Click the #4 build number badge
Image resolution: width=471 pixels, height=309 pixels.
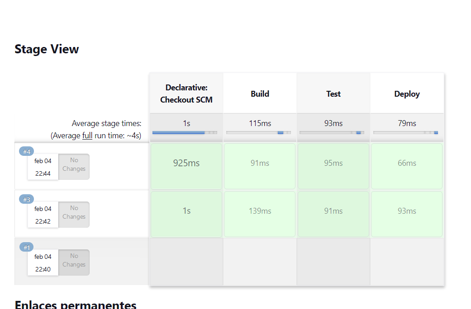pos(26,151)
